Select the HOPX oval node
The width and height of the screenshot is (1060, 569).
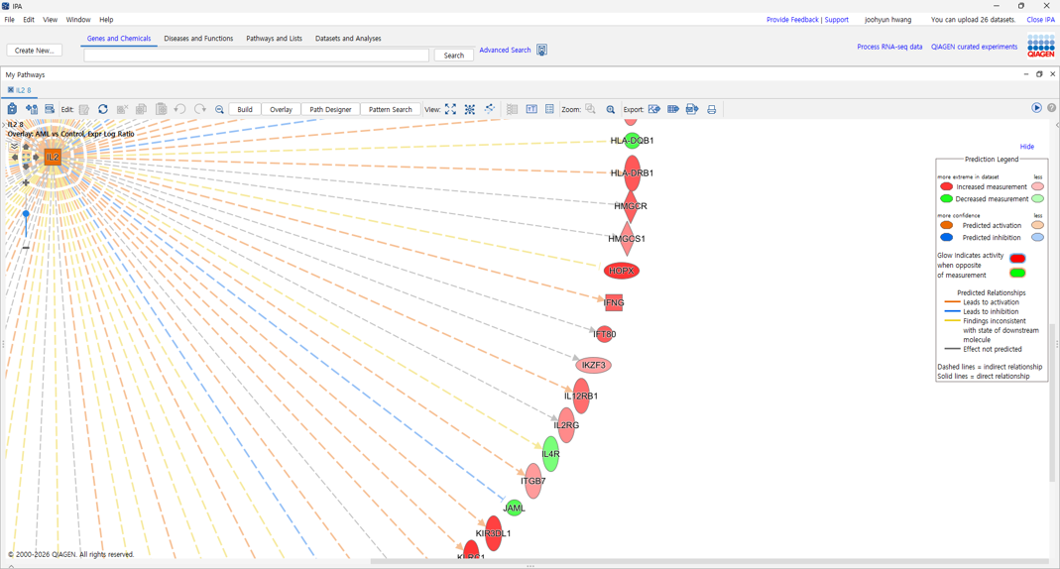pos(622,271)
